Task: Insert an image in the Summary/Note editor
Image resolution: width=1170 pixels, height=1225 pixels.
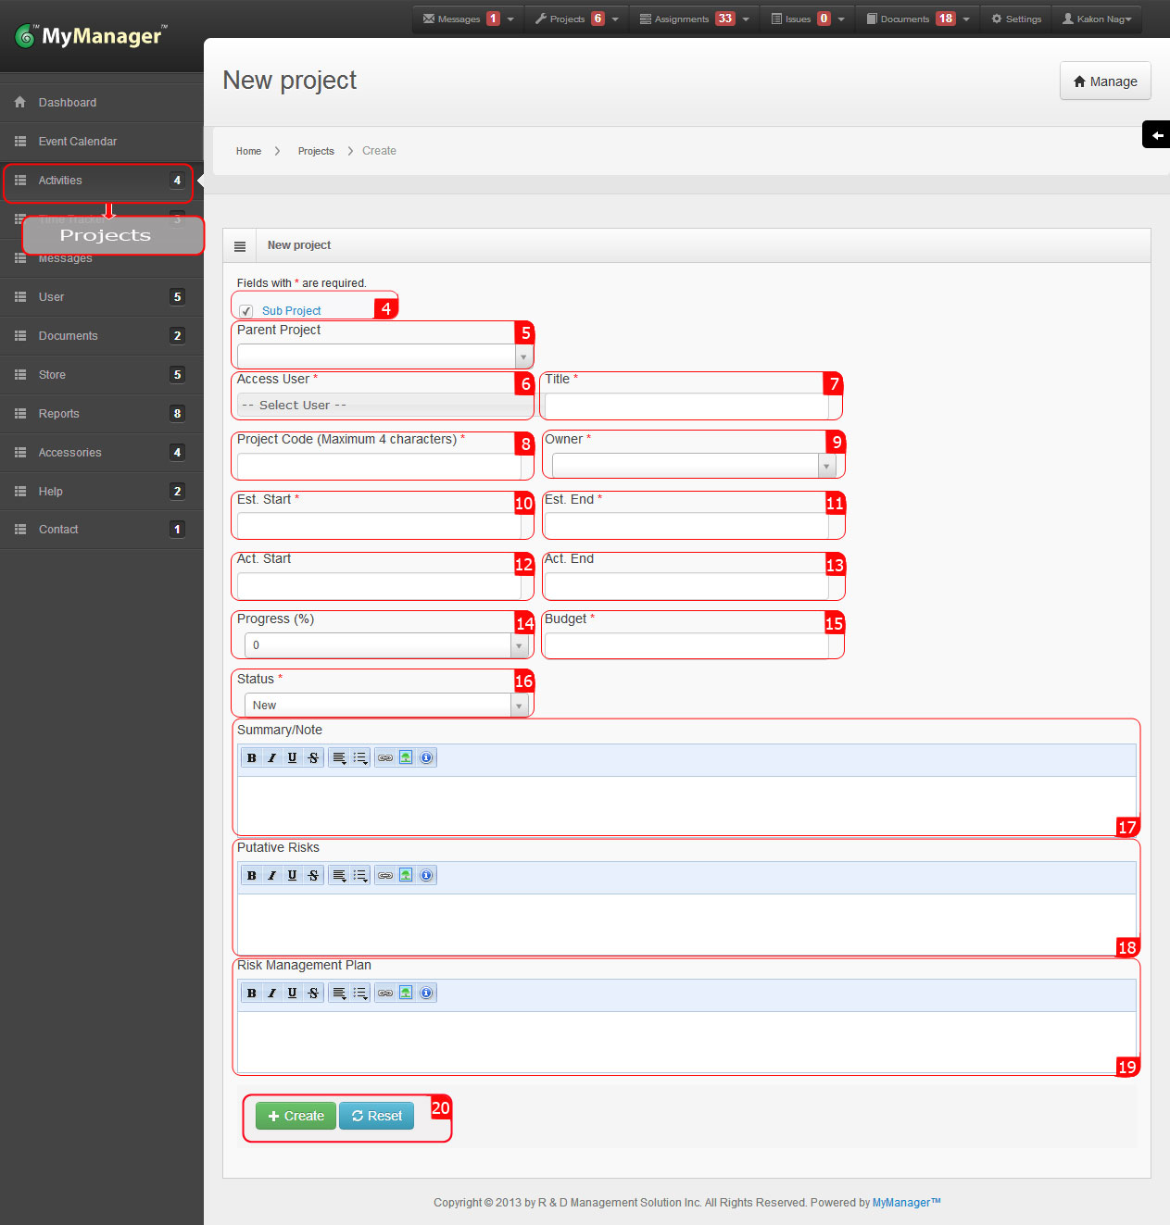Action: (406, 758)
